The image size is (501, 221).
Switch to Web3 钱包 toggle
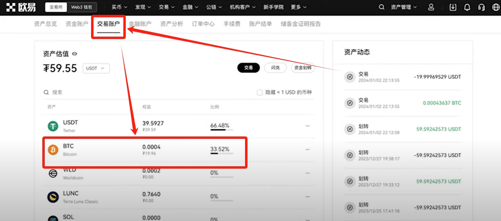point(81,7)
